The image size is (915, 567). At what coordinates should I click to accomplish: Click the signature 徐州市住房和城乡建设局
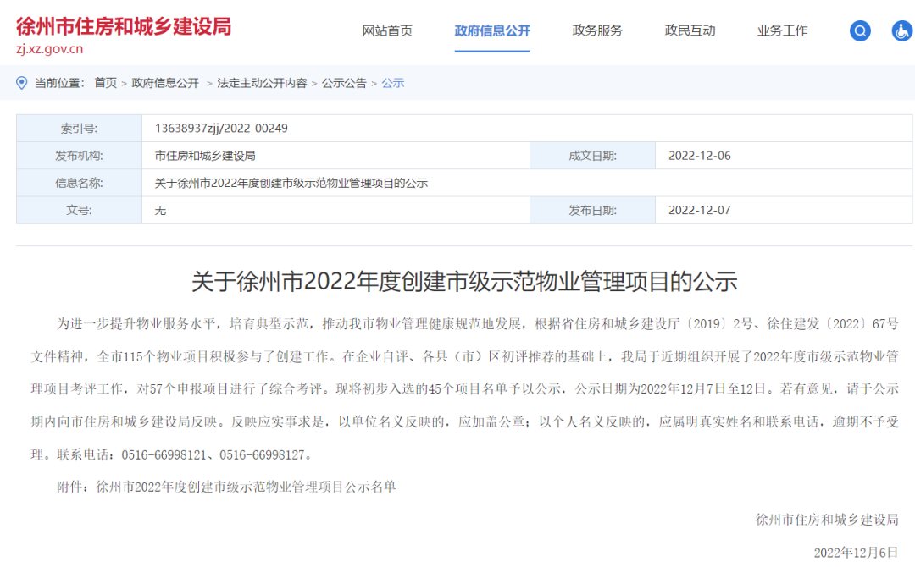pos(827,520)
